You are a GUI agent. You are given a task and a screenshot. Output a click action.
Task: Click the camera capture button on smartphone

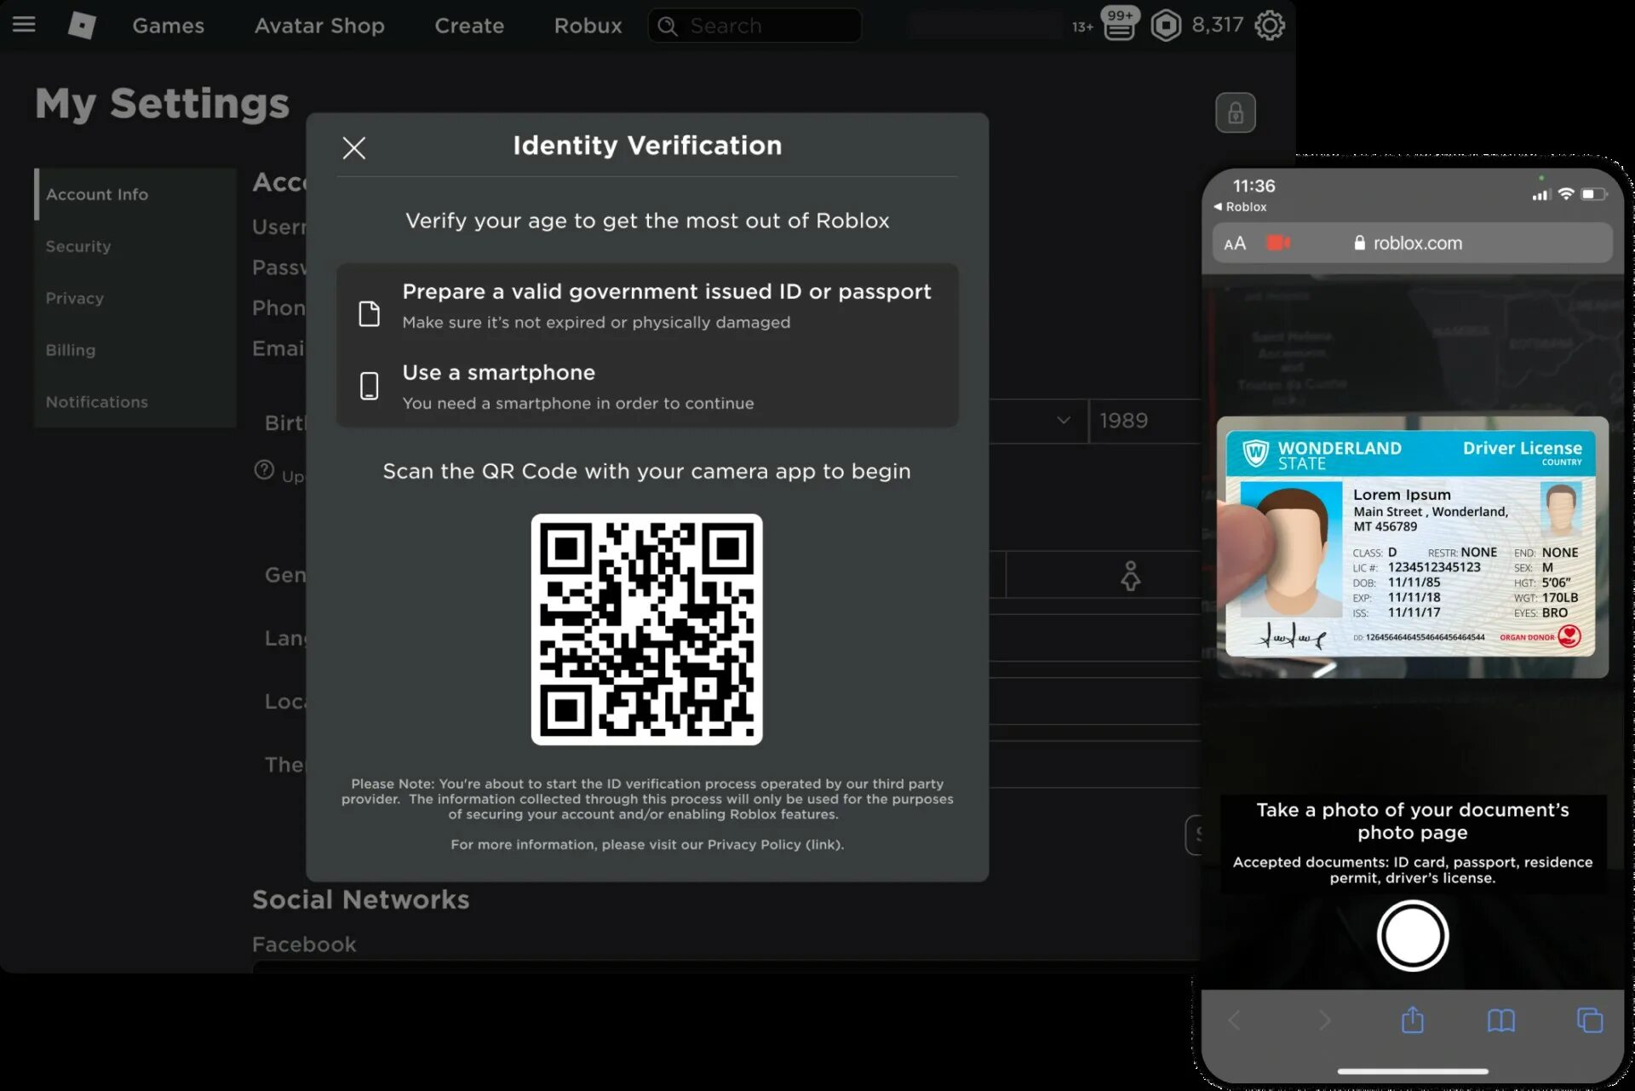point(1412,934)
